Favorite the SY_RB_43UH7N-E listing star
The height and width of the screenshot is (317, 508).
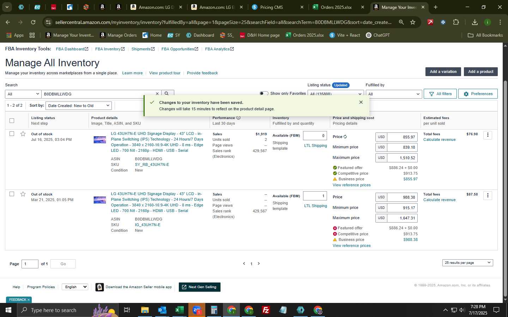tap(23, 134)
